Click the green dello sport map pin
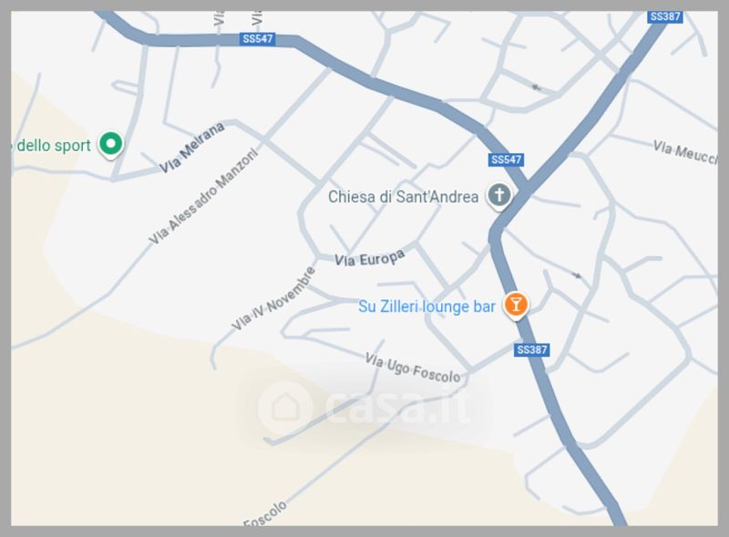 point(110,145)
